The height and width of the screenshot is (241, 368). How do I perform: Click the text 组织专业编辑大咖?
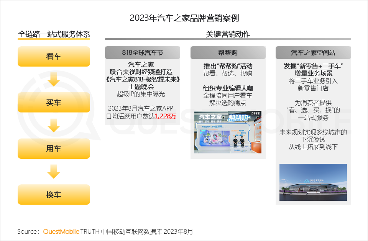point(228,88)
